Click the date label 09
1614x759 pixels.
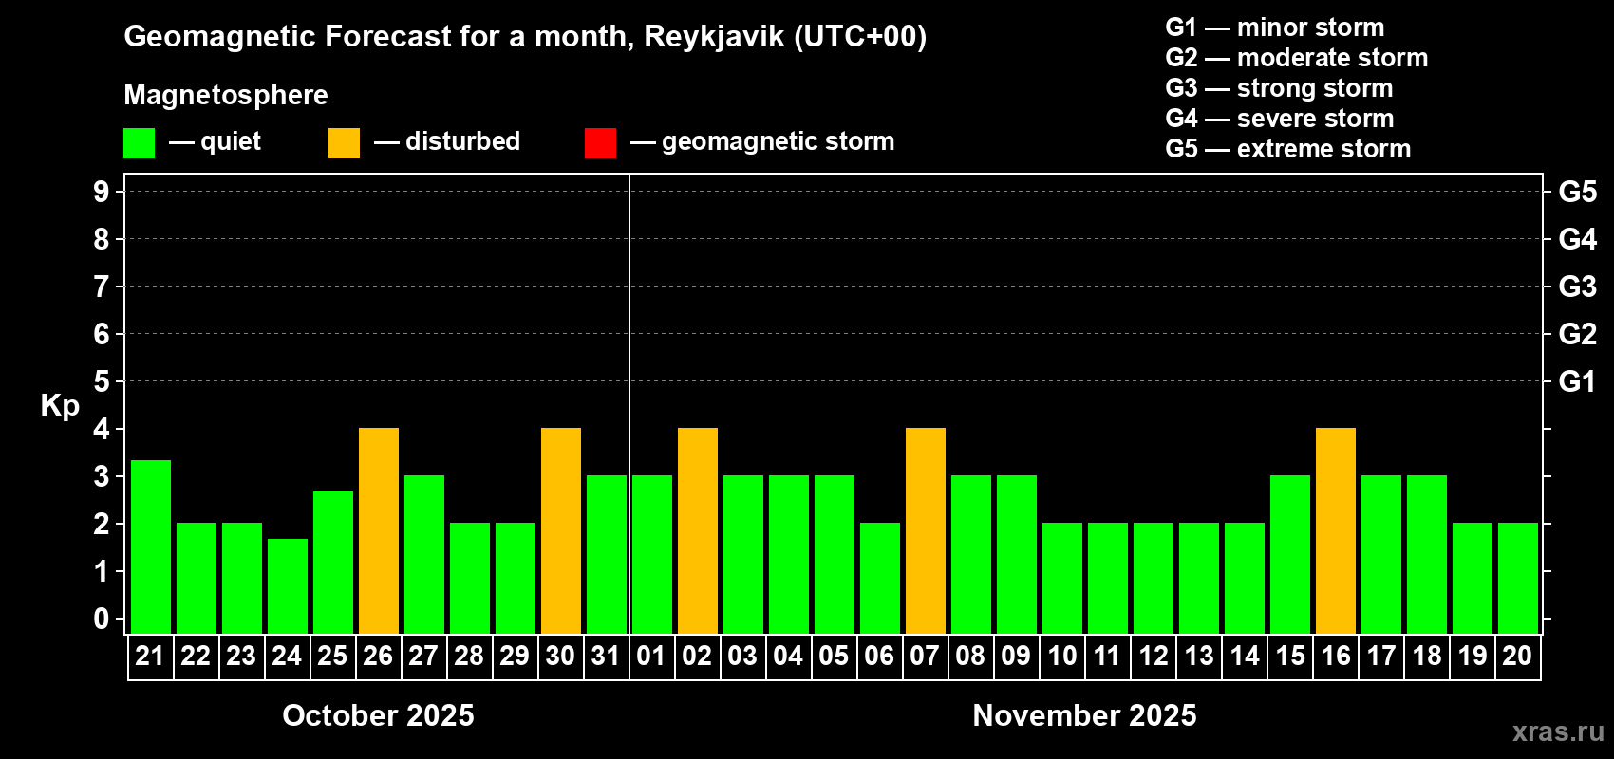1016,656
